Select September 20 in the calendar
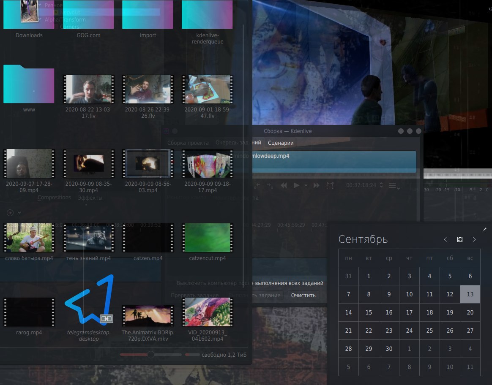Screen dimensions: 492x385 [x=470, y=312]
